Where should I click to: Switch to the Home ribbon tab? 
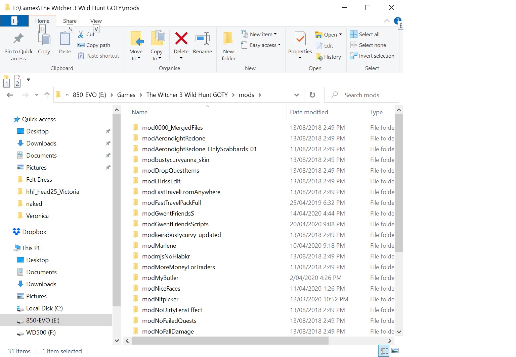tap(42, 21)
